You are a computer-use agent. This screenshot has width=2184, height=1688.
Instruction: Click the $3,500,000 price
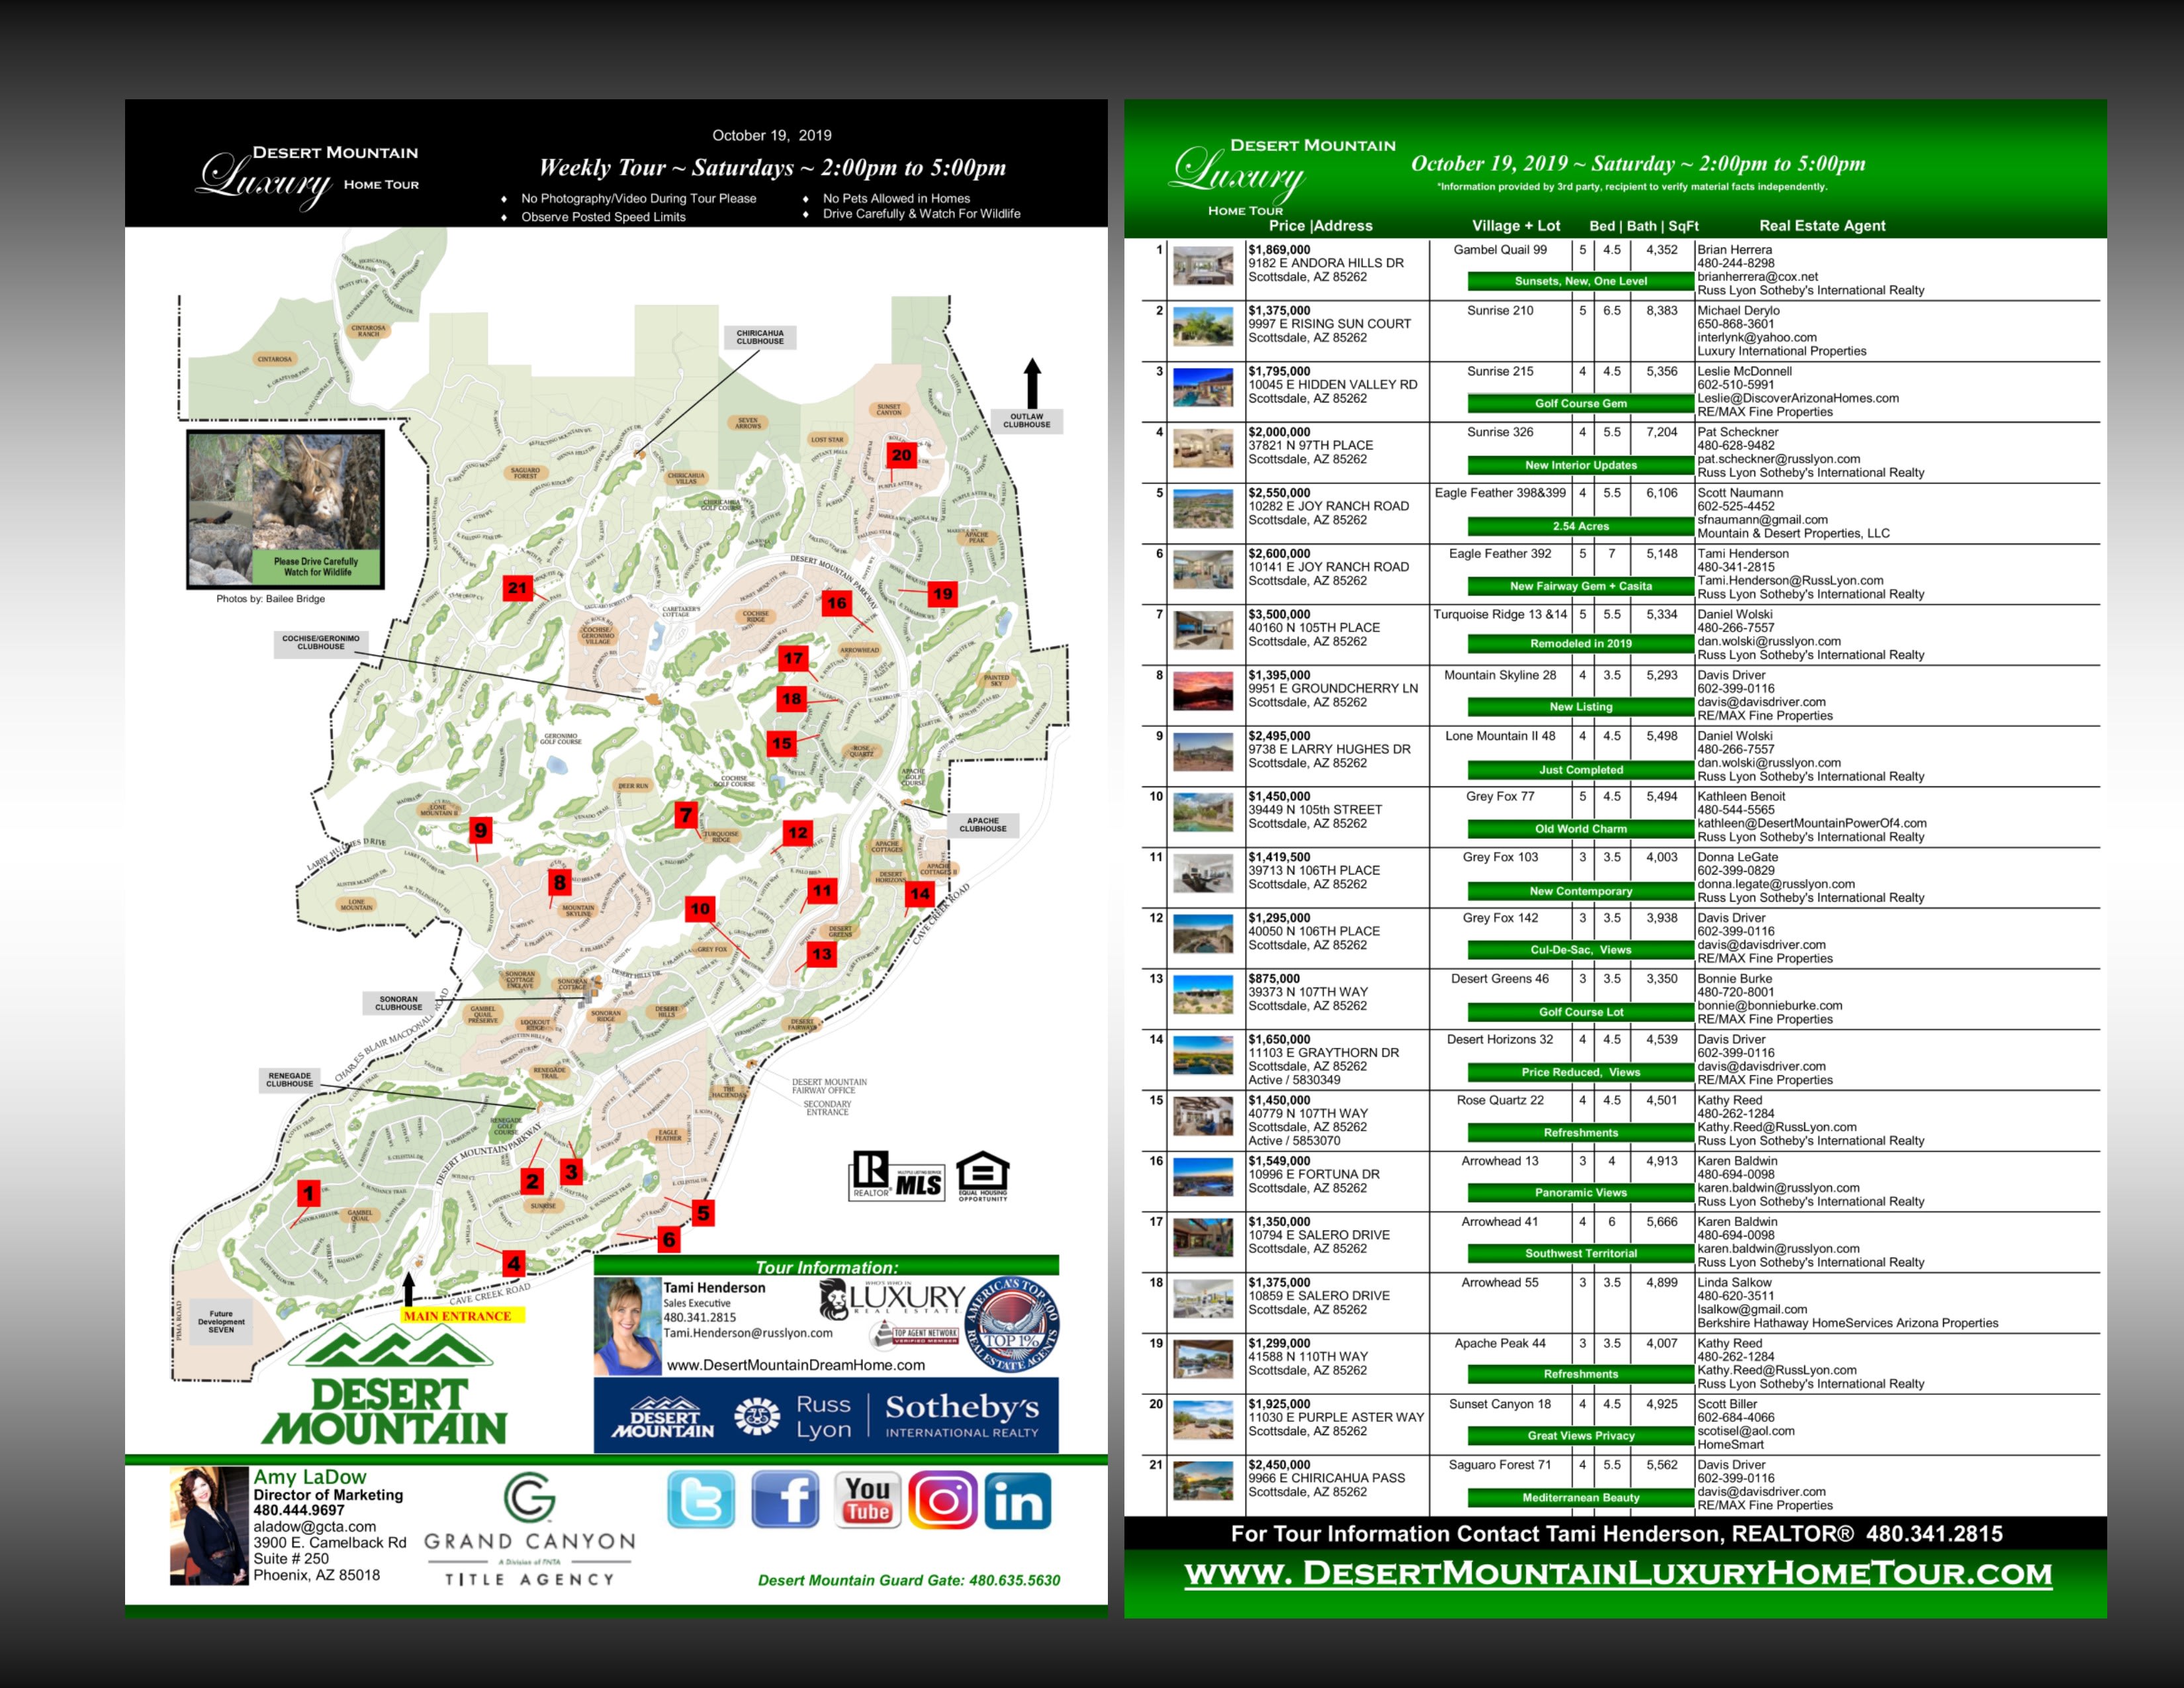tap(1279, 614)
